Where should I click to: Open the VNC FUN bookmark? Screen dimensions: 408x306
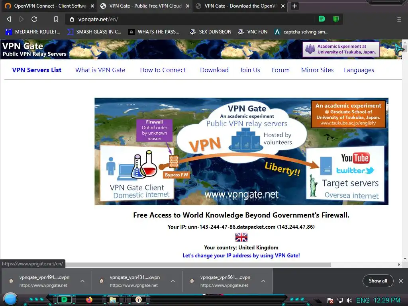(253, 32)
